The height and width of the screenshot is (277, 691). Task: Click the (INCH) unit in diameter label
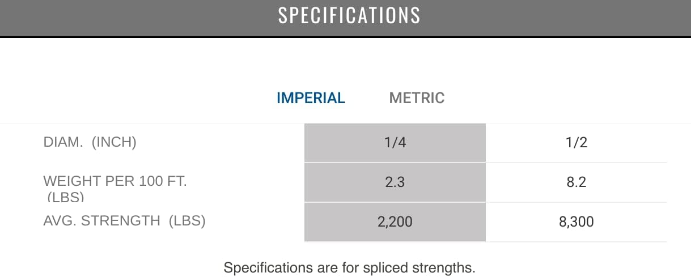point(114,142)
